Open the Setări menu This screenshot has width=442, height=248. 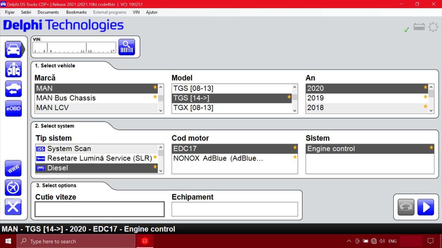(x=26, y=12)
